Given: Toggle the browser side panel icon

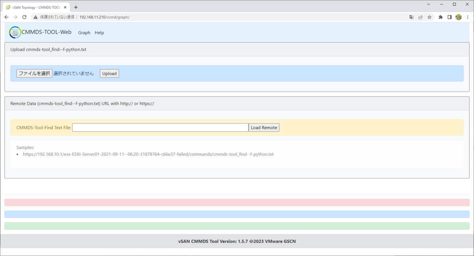Looking at the screenshot, I should coord(450,17).
